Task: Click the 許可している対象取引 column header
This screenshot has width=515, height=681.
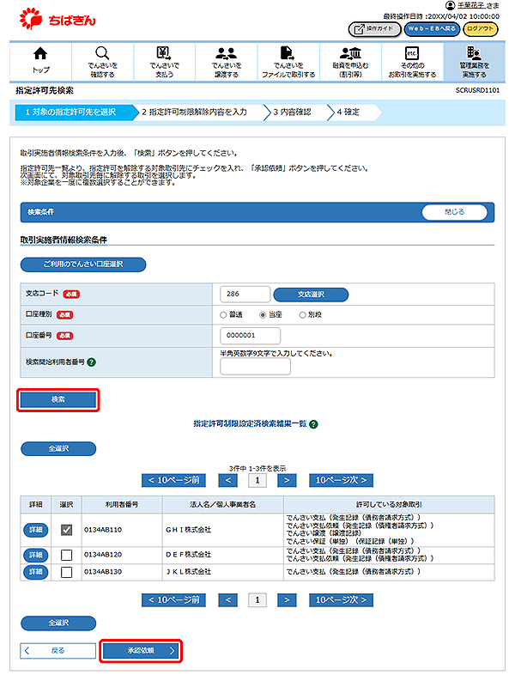Action: [x=389, y=505]
